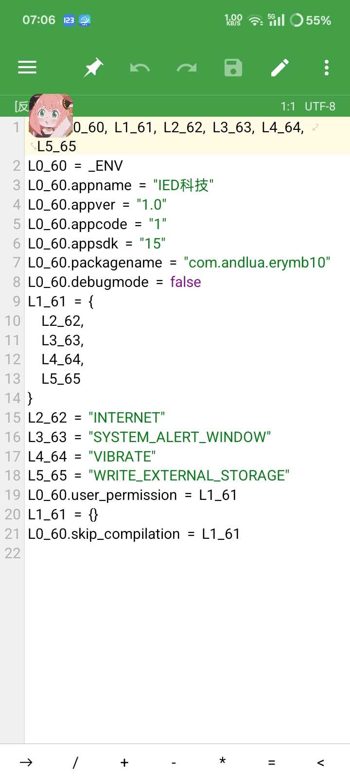Tap the anime character avatar thumbnail
This screenshot has height=780, width=350.
51,116
